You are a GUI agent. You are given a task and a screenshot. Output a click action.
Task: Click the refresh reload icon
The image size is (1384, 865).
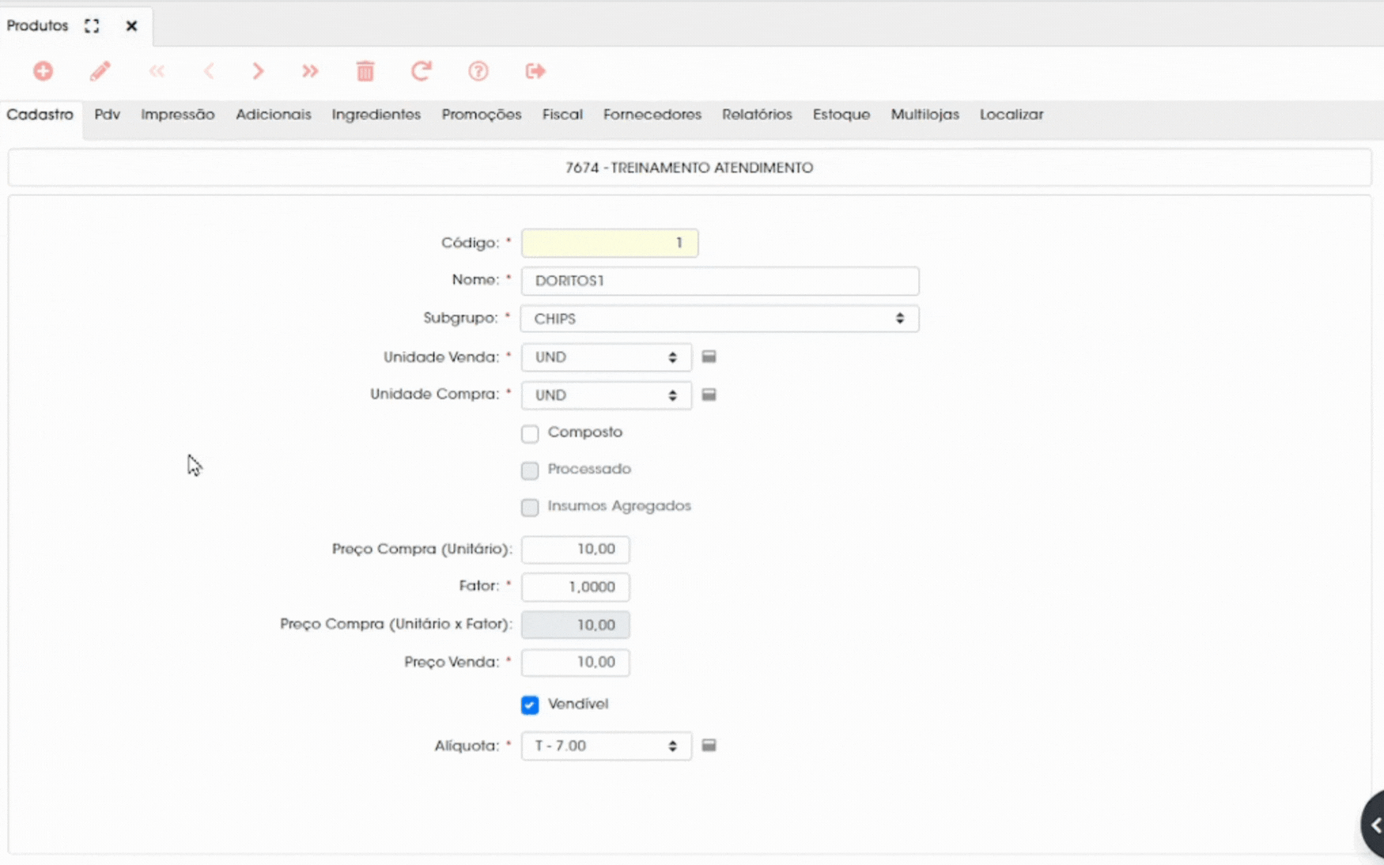click(421, 71)
